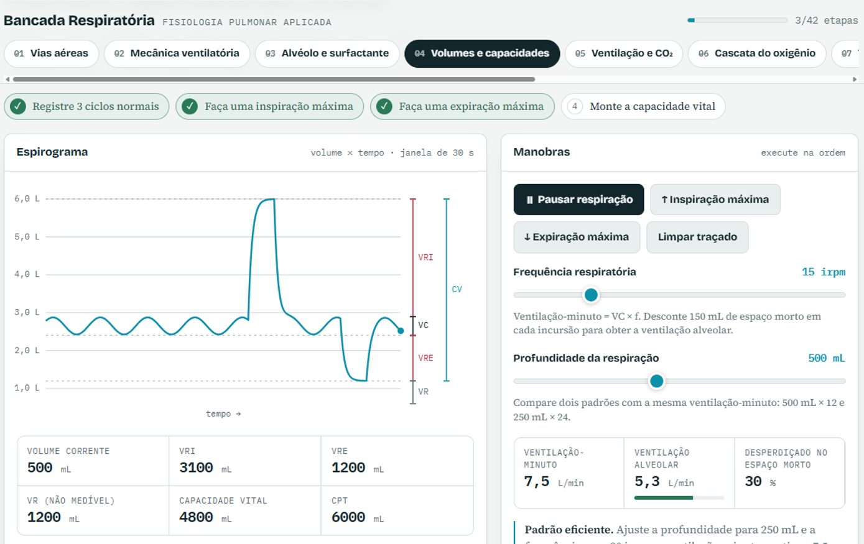Select the Ventilação e CO₂ tab
Screen dimensions: 864x544
[624, 53]
